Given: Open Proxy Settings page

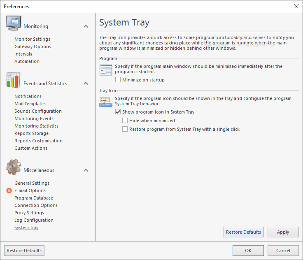Looking at the screenshot, I should point(29,213).
